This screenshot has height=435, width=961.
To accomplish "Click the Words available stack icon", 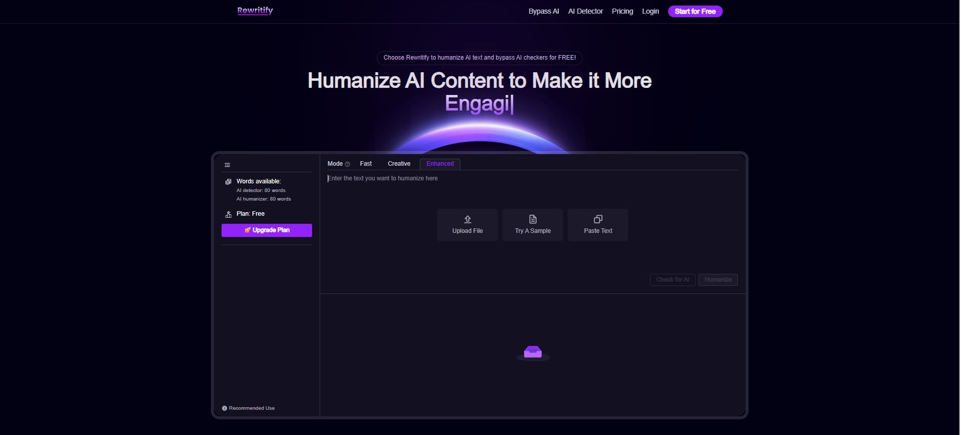I will point(228,182).
